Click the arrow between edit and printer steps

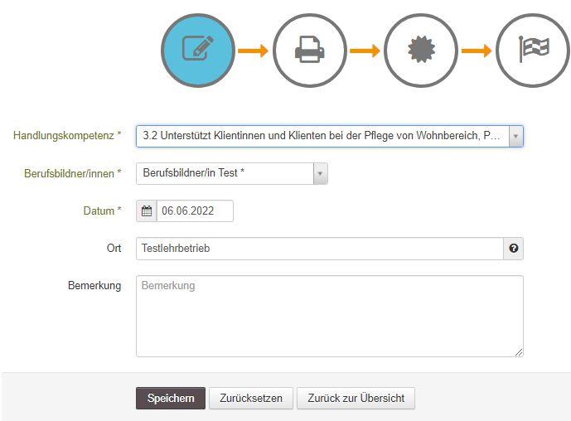pos(253,51)
